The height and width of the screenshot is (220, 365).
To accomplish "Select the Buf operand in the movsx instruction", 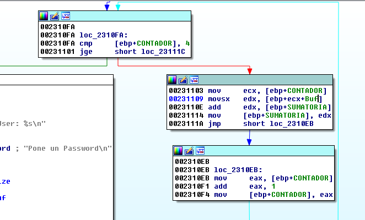I will (312, 99).
